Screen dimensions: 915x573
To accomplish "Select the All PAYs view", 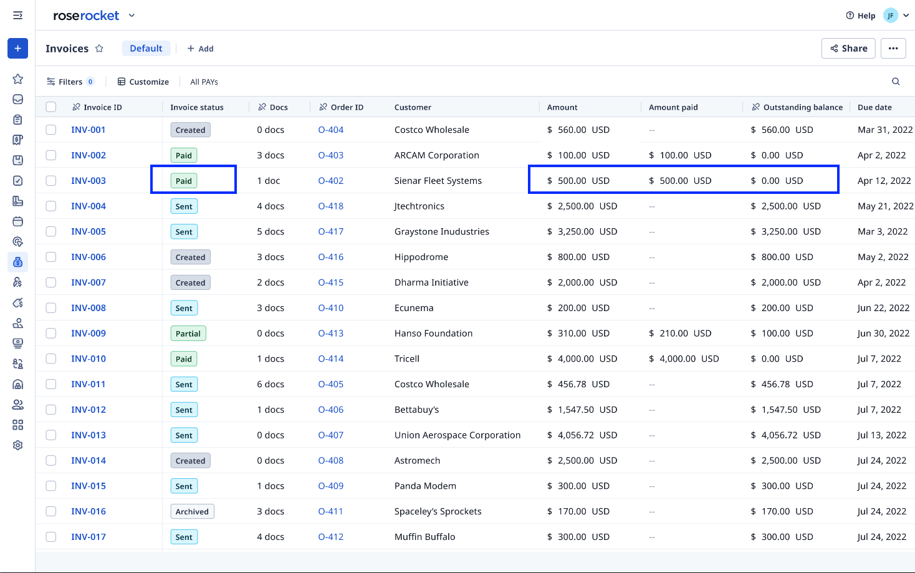I will [x=204, y=82].
